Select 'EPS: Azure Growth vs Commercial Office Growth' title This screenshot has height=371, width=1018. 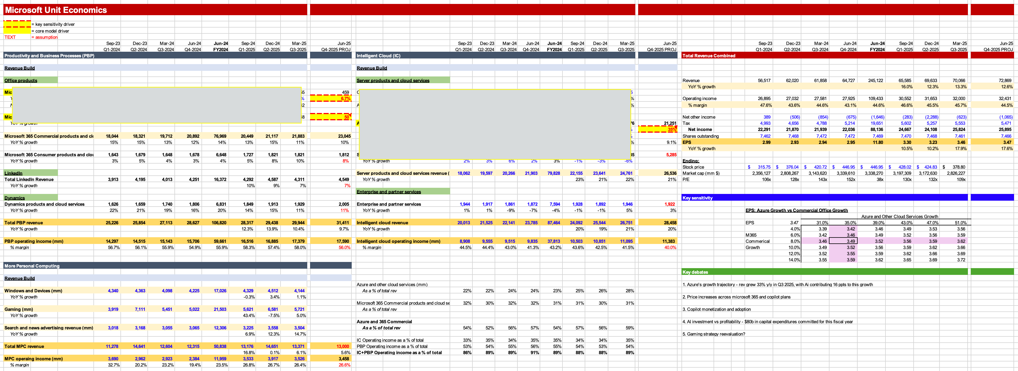tap(796, 210)
